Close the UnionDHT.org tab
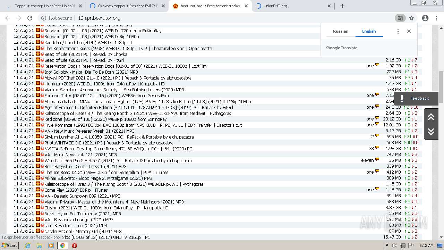Screen dimensions: 444x250 pyautogui.click(x=330, y=6)
